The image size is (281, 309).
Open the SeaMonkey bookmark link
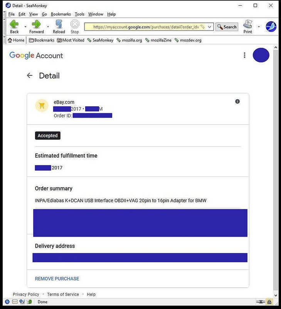tap(100, 40)
